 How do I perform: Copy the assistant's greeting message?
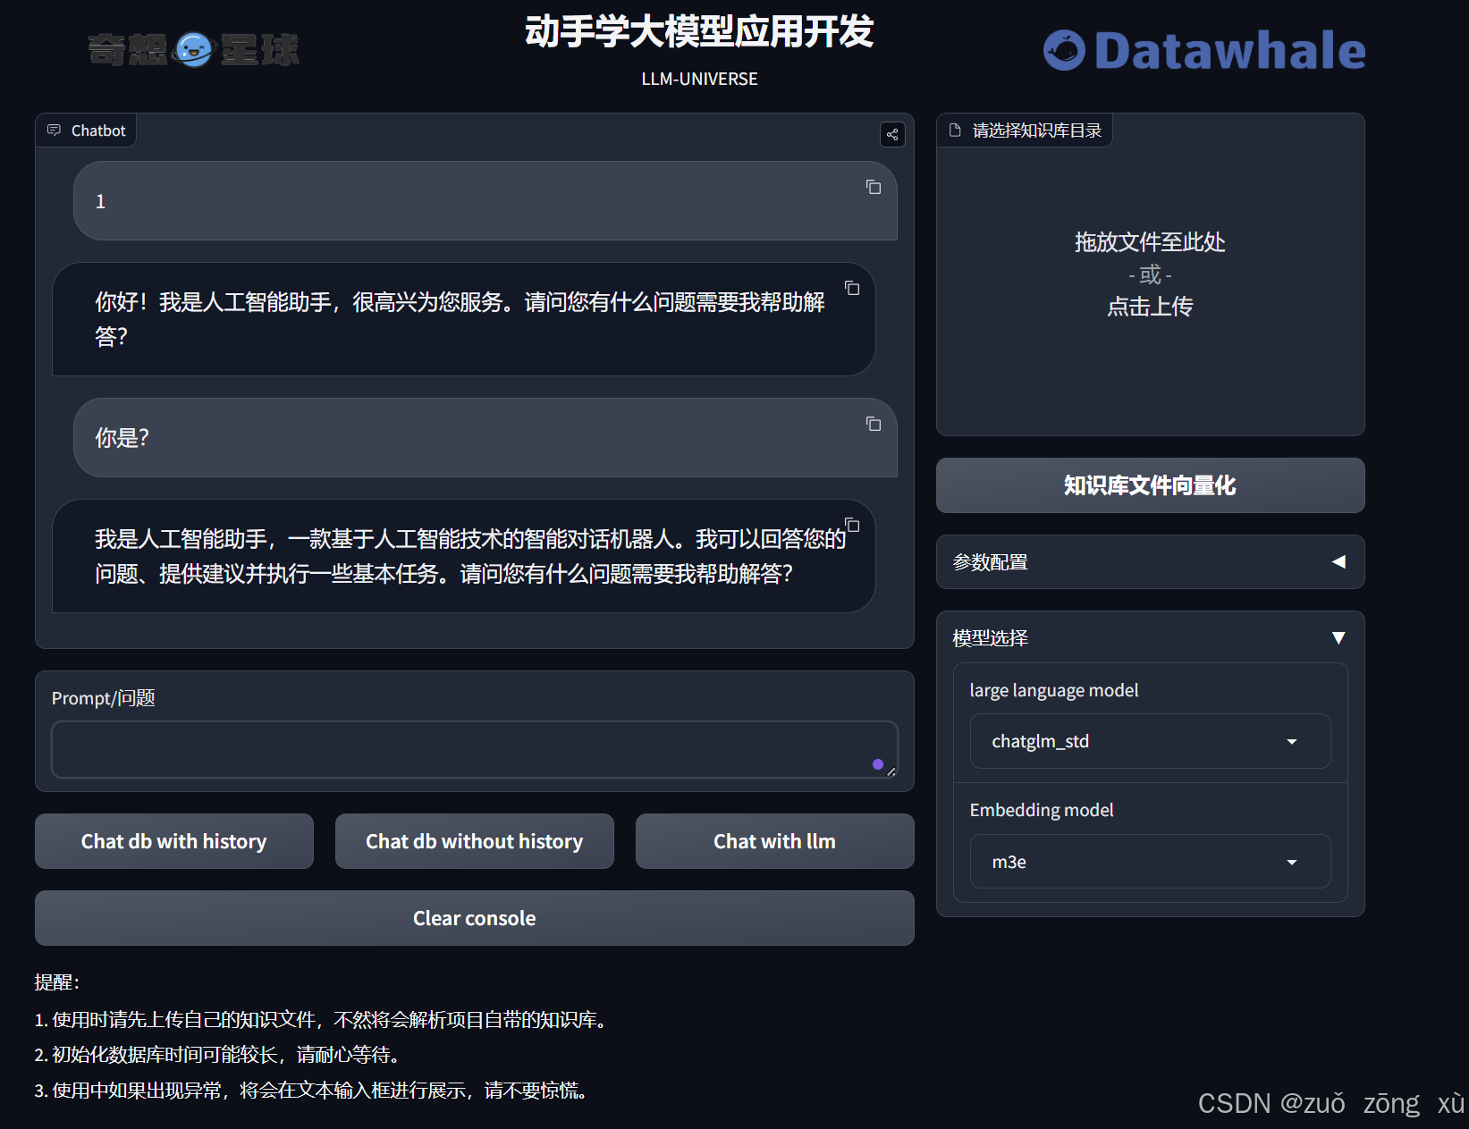point(850,288)
